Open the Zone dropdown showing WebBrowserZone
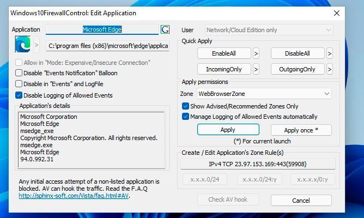Viewport: 364px width, 218px height. tap(264, 94)
